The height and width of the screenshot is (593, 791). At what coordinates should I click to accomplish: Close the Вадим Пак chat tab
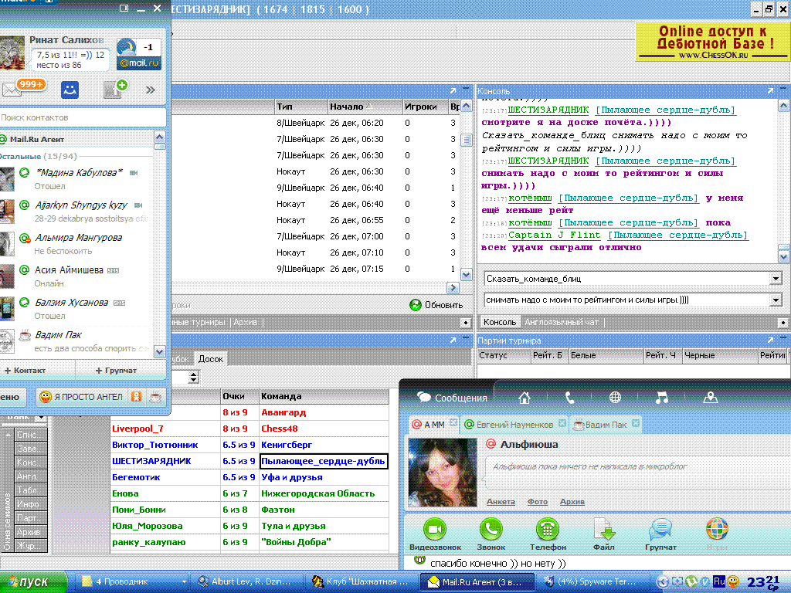636,424
